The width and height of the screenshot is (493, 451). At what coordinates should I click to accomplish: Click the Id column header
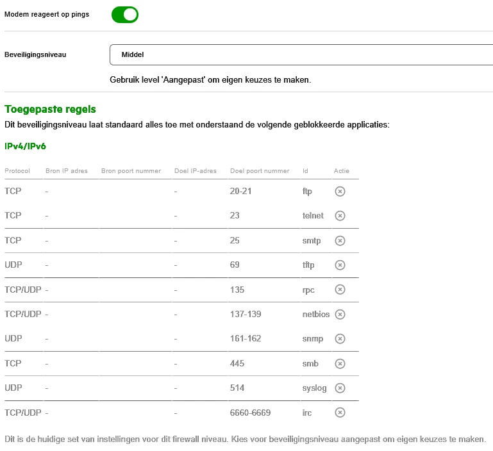coord(305,171)
